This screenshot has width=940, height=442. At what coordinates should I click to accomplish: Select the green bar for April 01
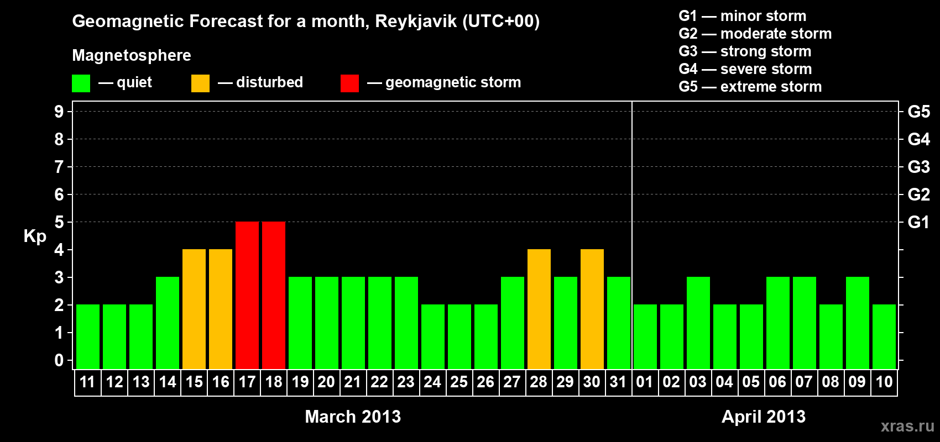pyautogui.click(x=645, y=336)
